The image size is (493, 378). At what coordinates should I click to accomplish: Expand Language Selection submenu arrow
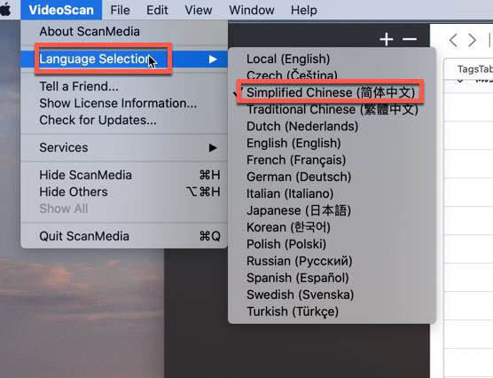(213, 59)
